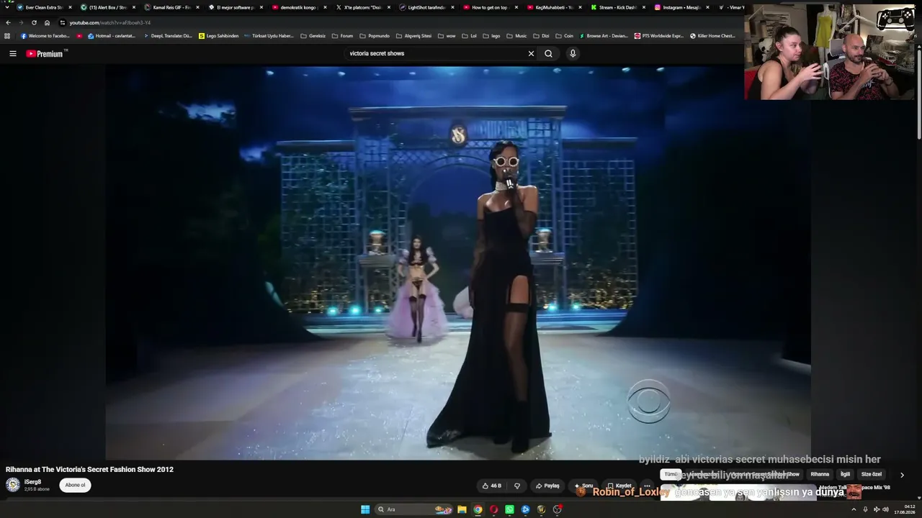Open 'Welcome to Facebook' bookmark
Image resolution: width=922 pixels, height=518 pixels.
45,35
